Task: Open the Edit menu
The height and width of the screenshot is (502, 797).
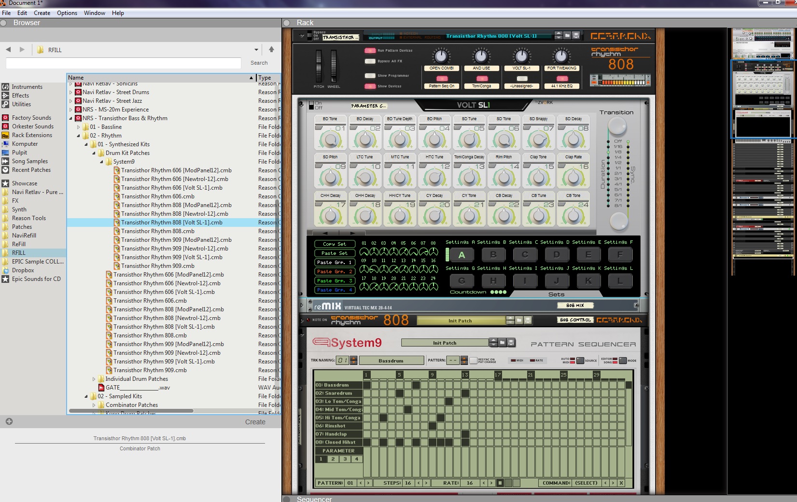Action: click(x=22, y=13)
